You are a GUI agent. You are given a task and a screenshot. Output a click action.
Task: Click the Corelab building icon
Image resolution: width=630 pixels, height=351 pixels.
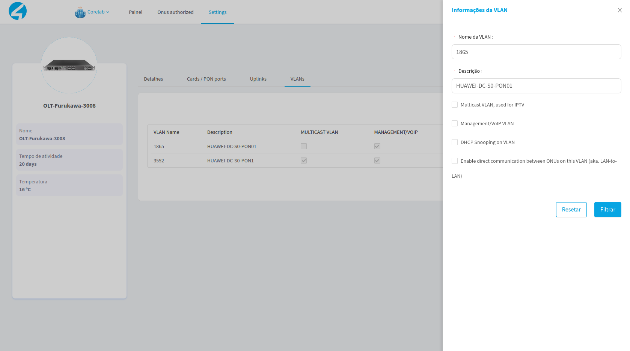80,12
